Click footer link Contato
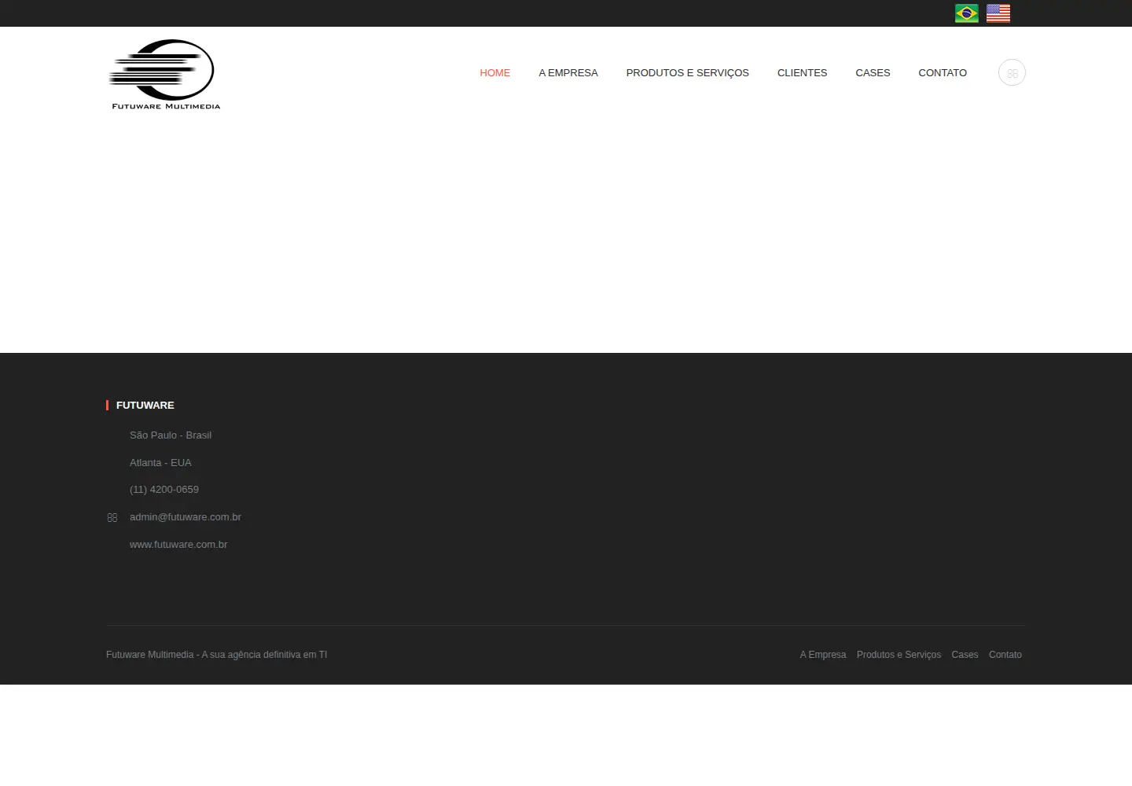This screenshot has height=786, width=1132. (1005, 655)
